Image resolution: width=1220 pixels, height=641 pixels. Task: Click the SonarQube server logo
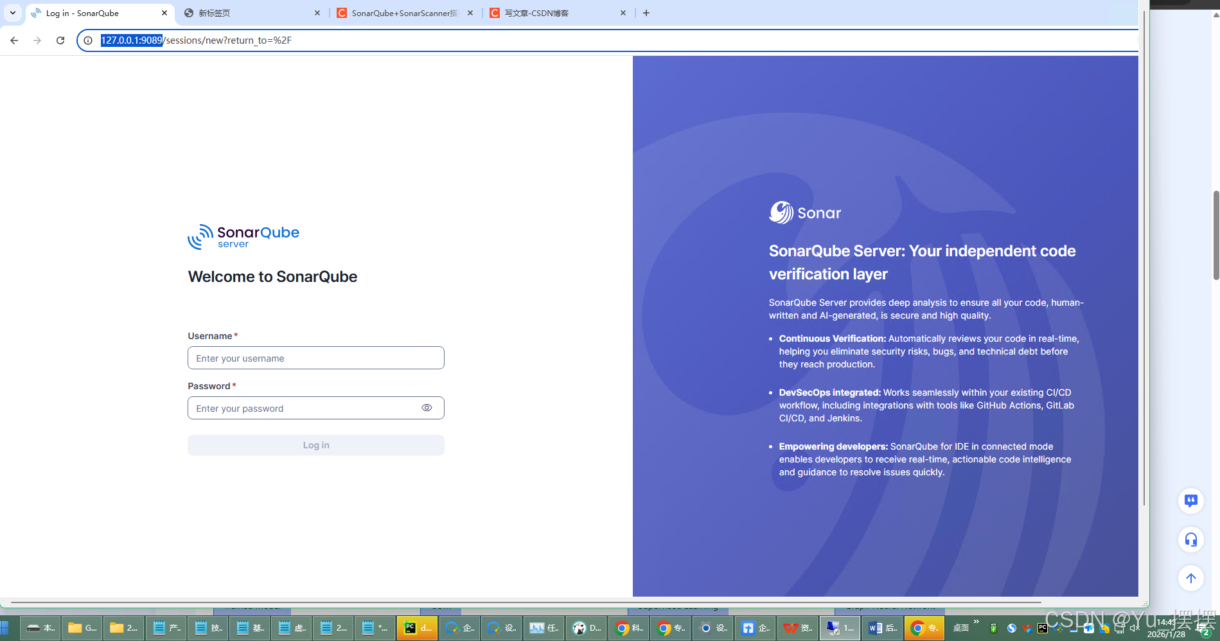tap(243, 237)
